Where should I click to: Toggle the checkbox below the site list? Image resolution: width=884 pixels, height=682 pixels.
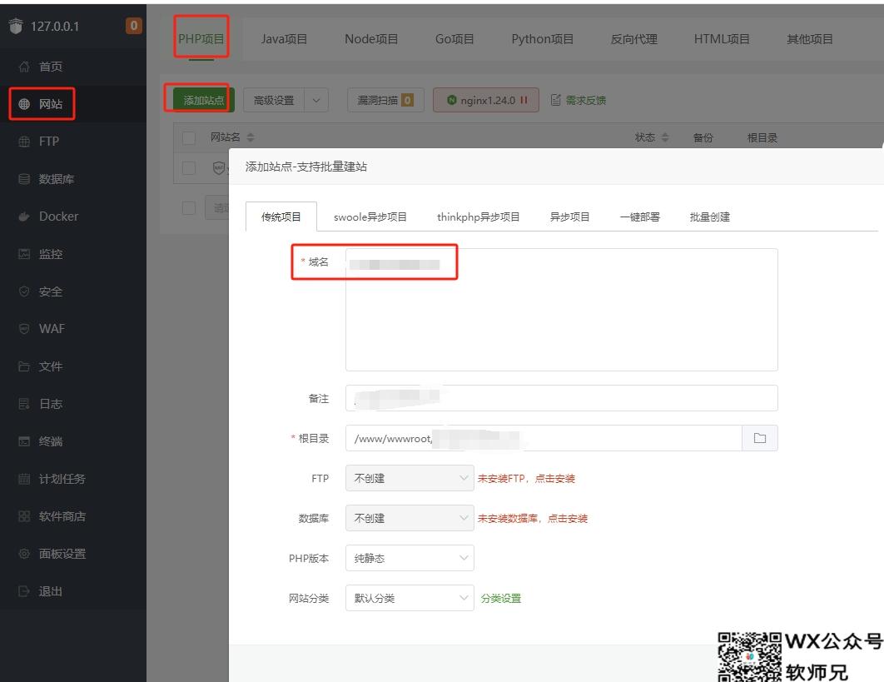click(189, 207)
